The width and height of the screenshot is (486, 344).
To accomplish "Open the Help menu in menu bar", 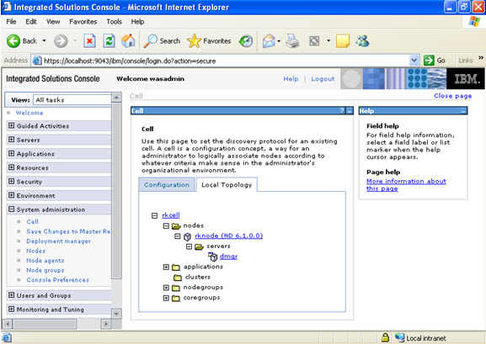I will [x=137, y=22].
